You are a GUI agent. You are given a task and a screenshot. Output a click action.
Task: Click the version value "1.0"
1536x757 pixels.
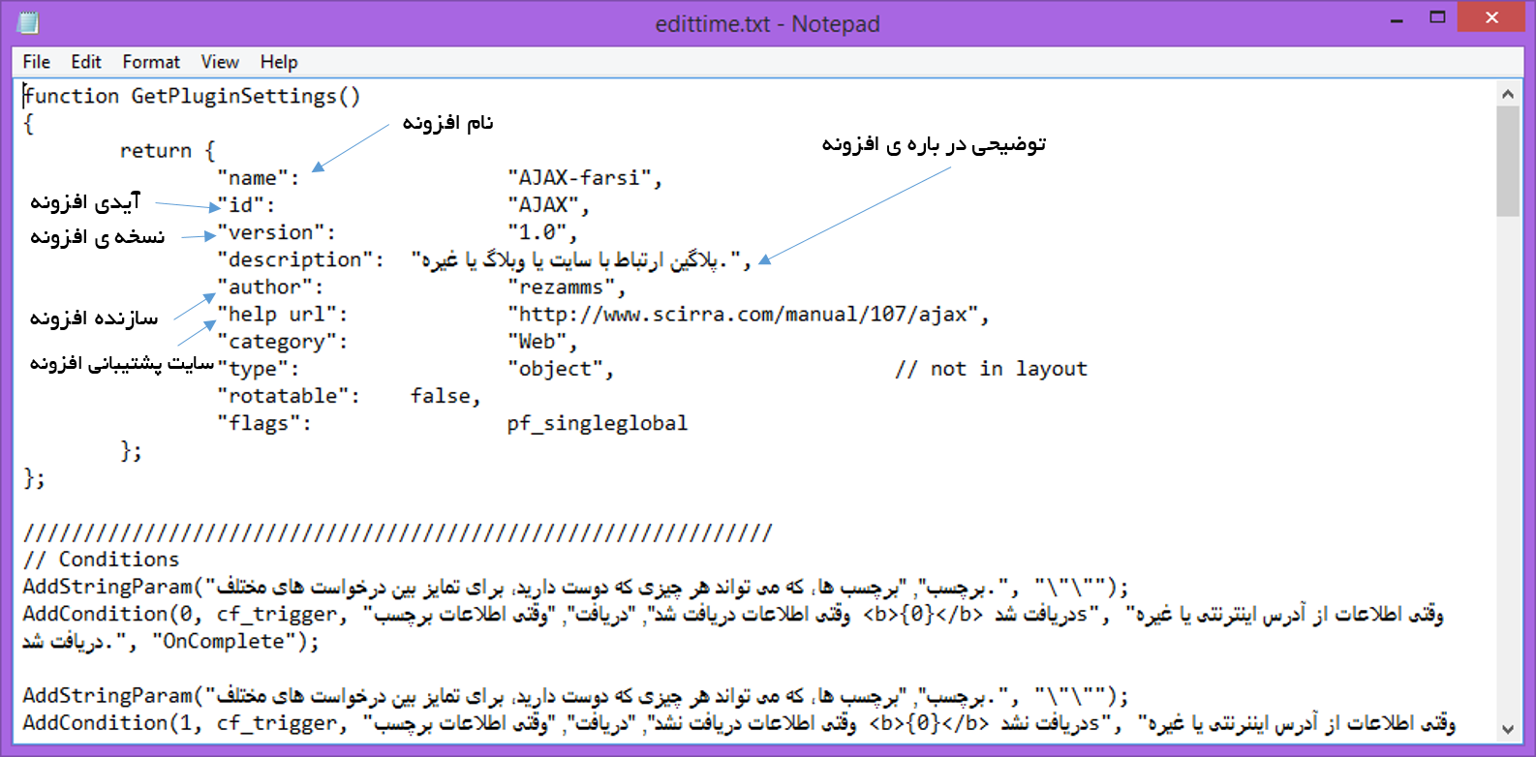click(x=542, y=232)
